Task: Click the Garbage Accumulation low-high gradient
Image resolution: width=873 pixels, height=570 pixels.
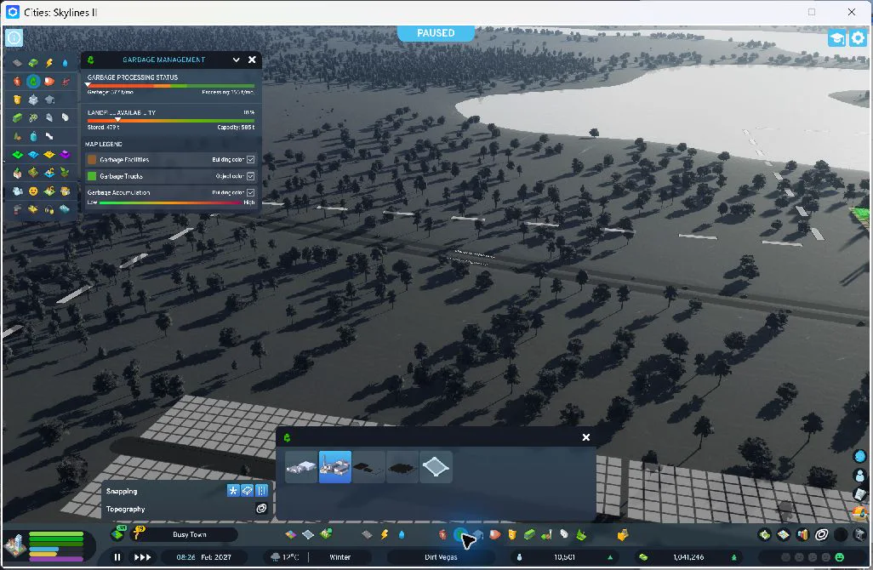Action: [x=170, y=202]
